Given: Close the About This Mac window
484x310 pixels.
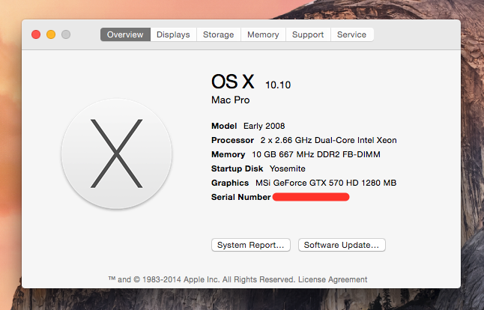Looking at the screenshot, I should pyautogui.click(x=36, y=34).
